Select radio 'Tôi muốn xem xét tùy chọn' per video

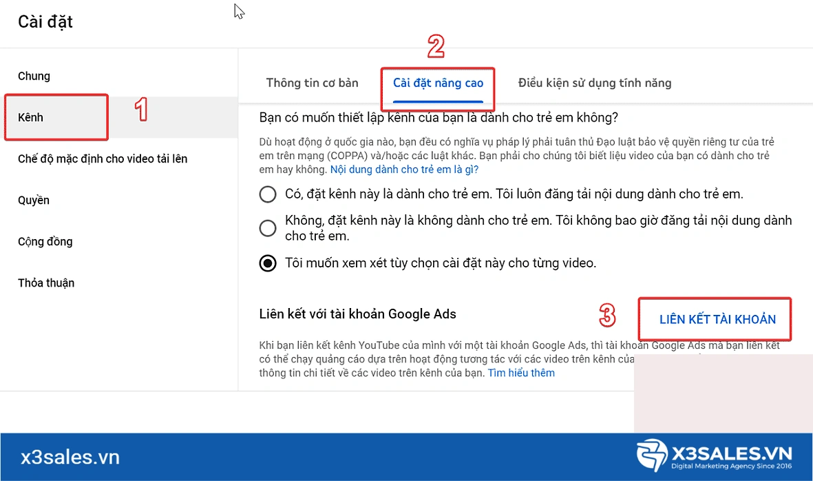[x=268, y=263]
